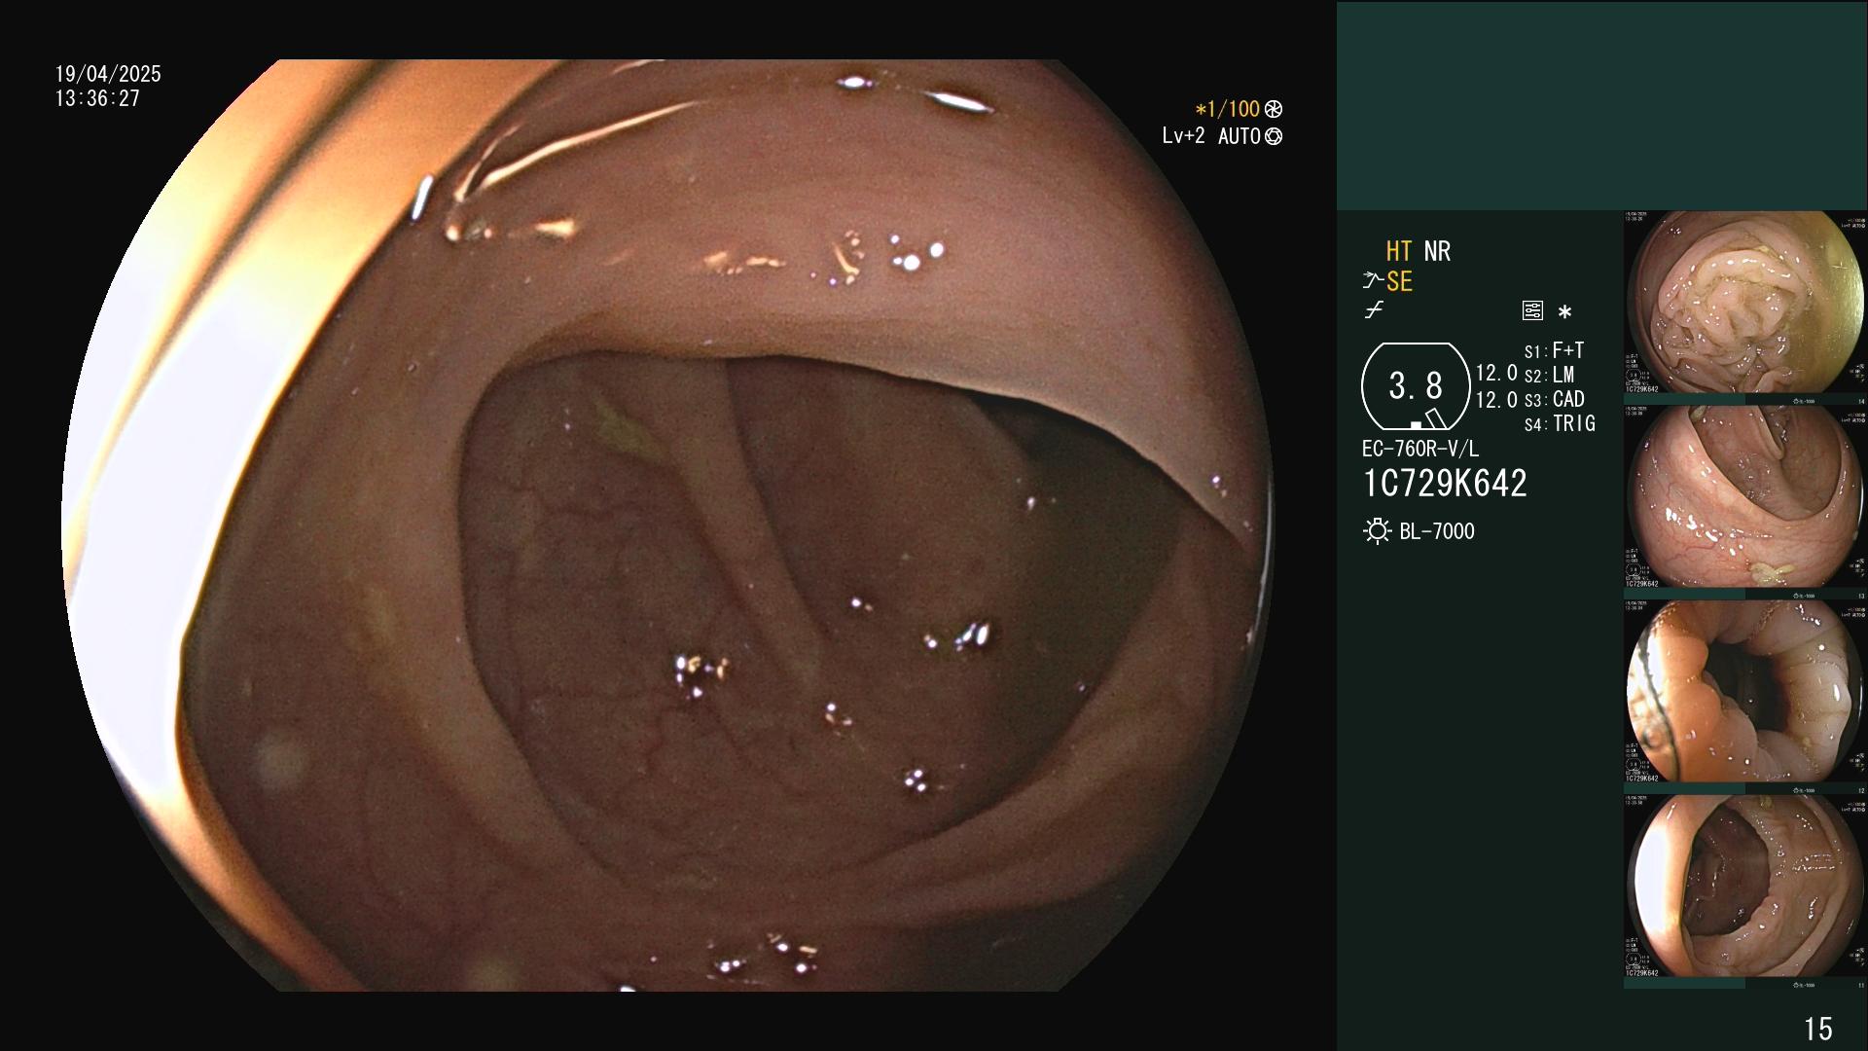Click the shutter icon next to 1/100

pos(1273,110)
